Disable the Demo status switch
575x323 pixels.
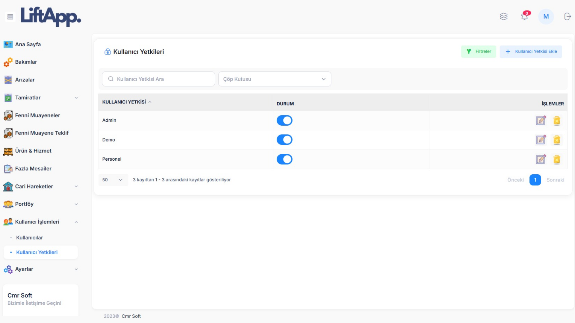[x=284, y=140]
